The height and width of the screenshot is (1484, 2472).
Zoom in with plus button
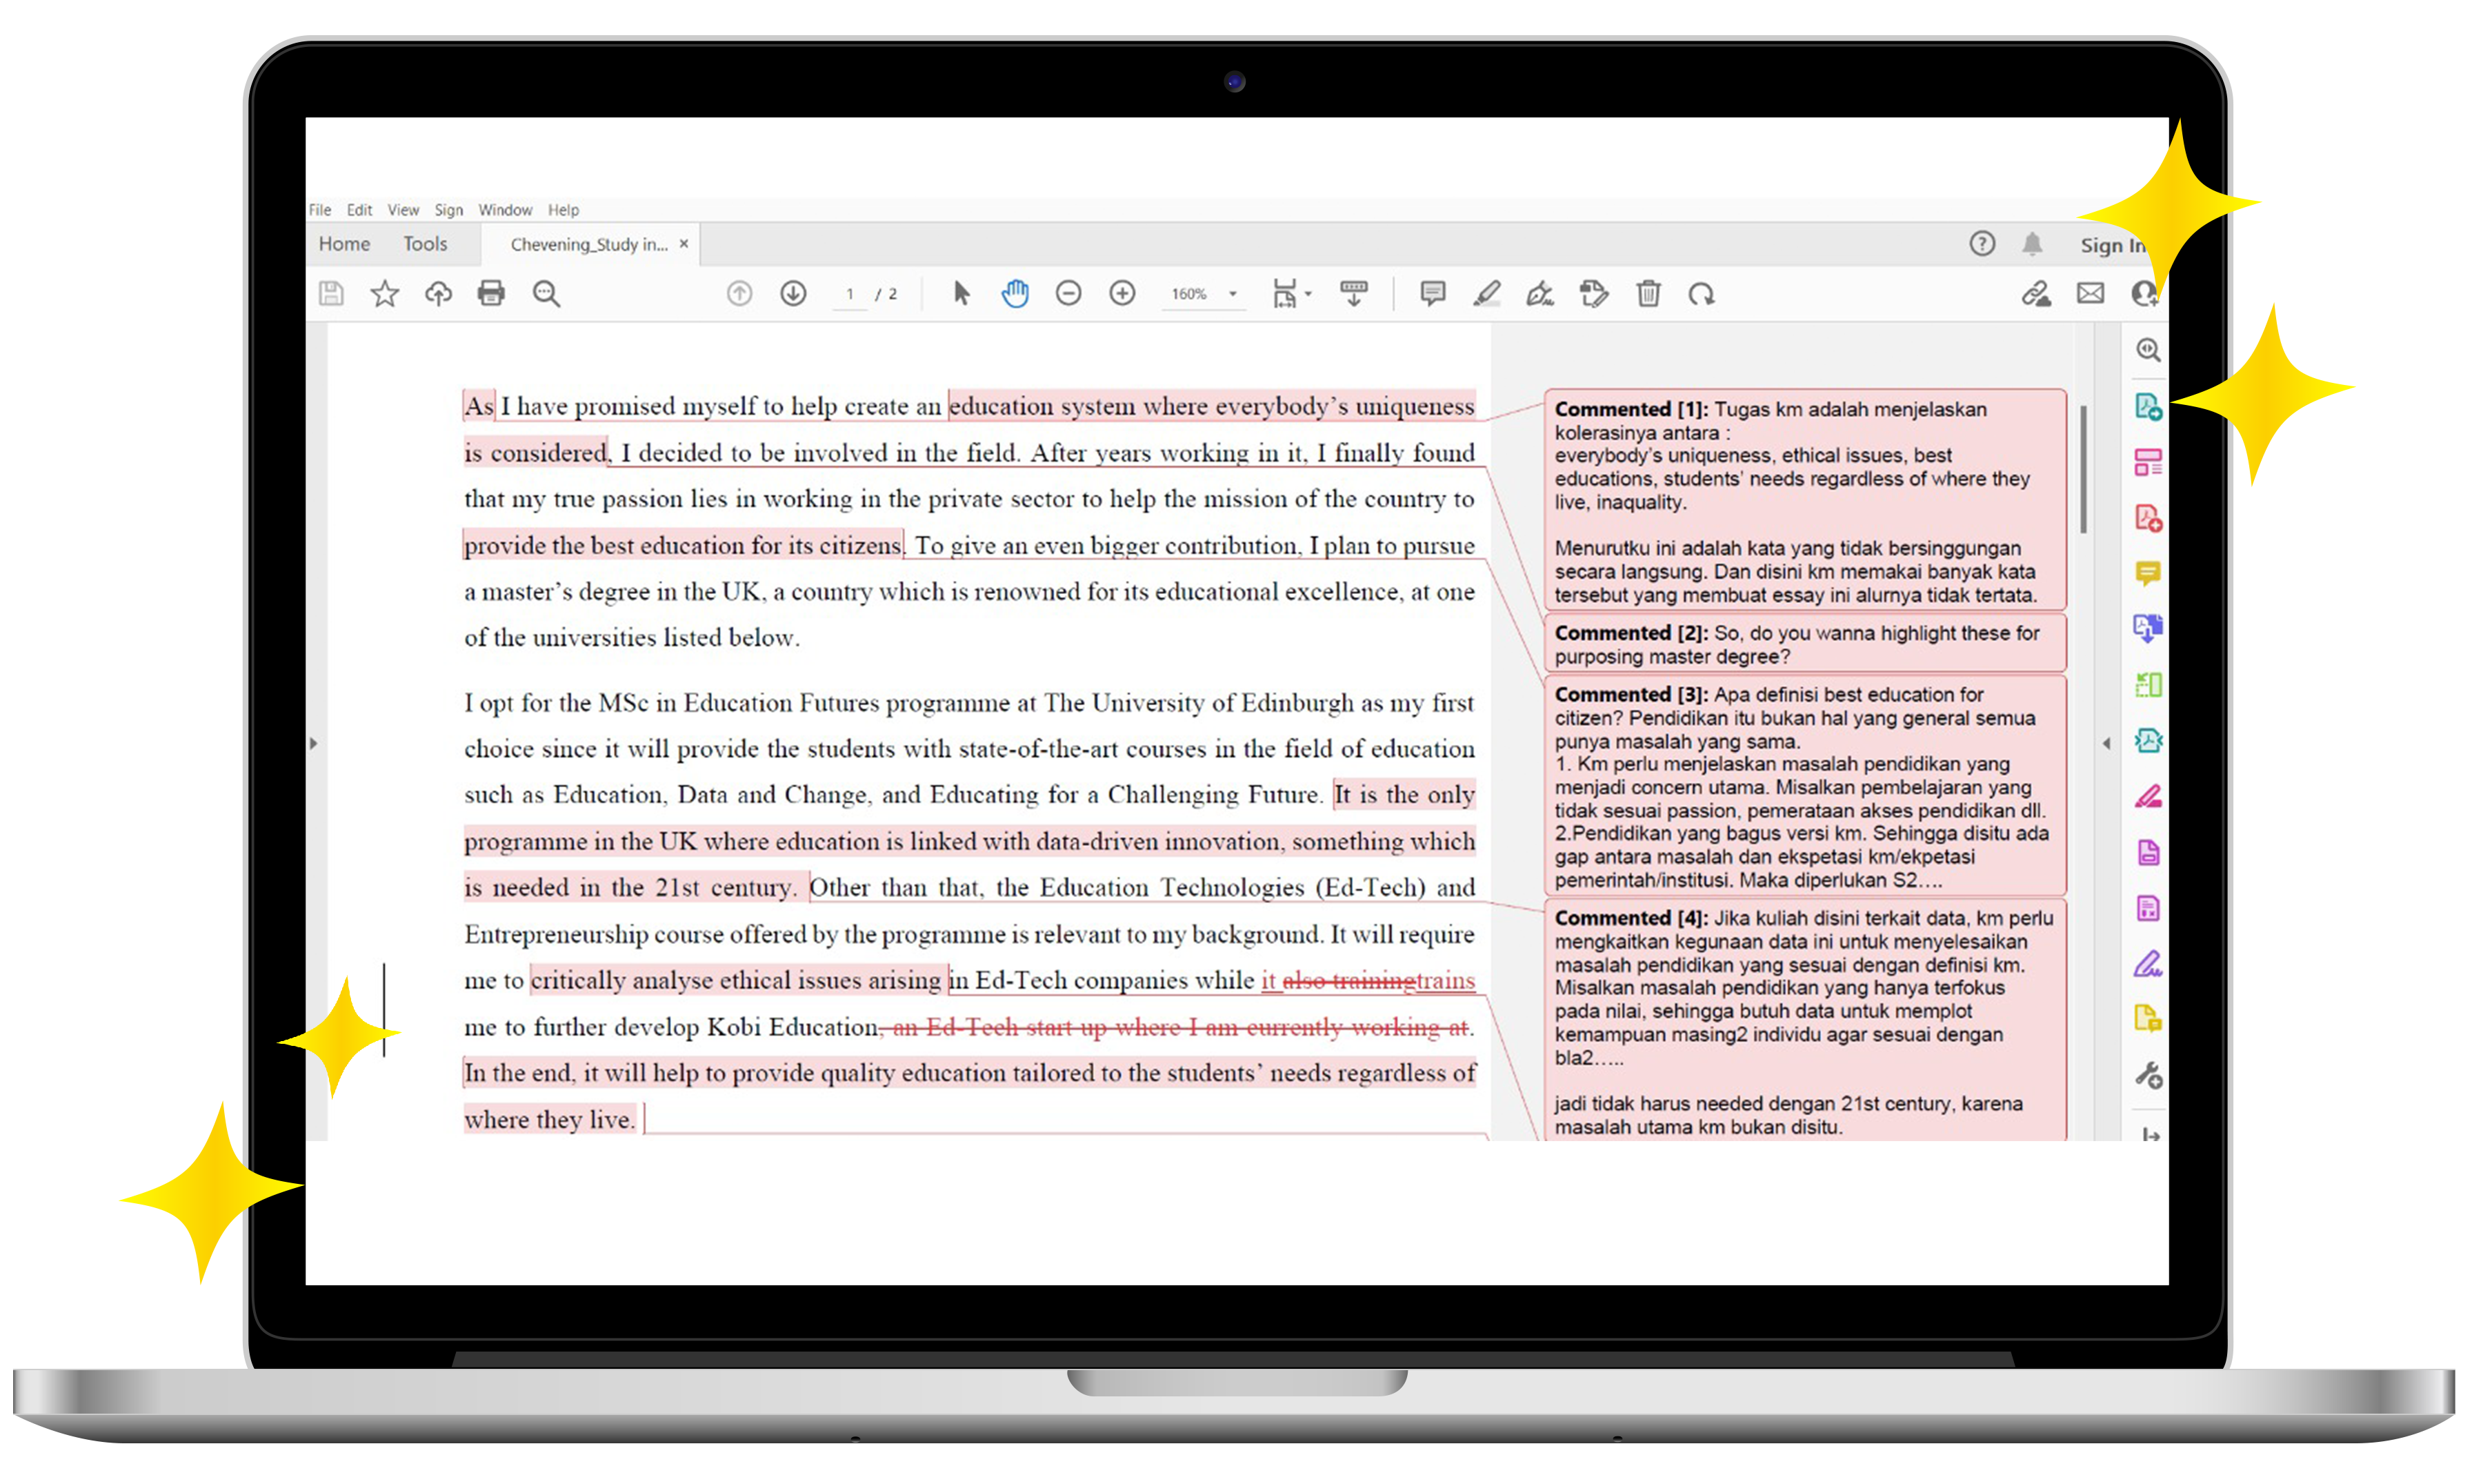coord(1123,294)
